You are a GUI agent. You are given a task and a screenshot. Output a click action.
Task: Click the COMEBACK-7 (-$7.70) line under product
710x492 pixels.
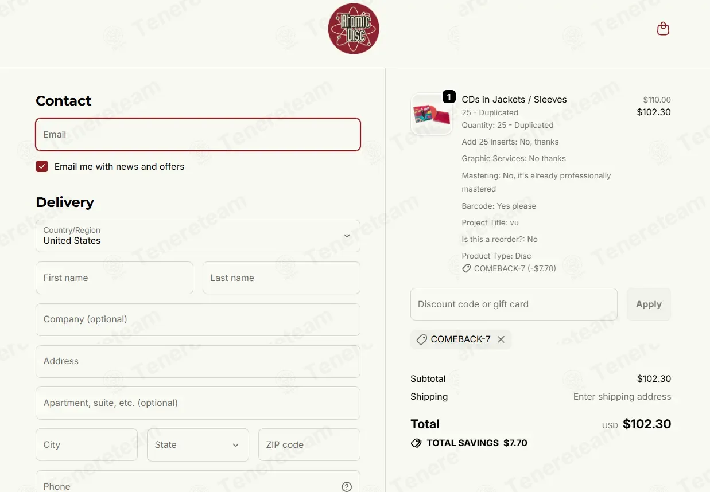[509, 268]
